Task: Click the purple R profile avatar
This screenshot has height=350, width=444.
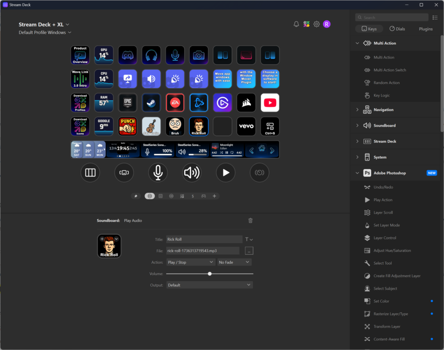Action: tap(327, 24)
